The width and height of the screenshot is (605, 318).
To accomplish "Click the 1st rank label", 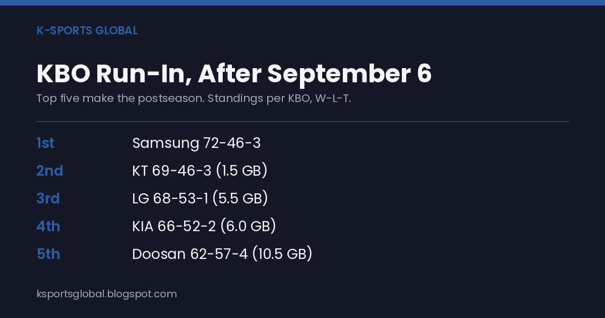I will coord(45,143).
